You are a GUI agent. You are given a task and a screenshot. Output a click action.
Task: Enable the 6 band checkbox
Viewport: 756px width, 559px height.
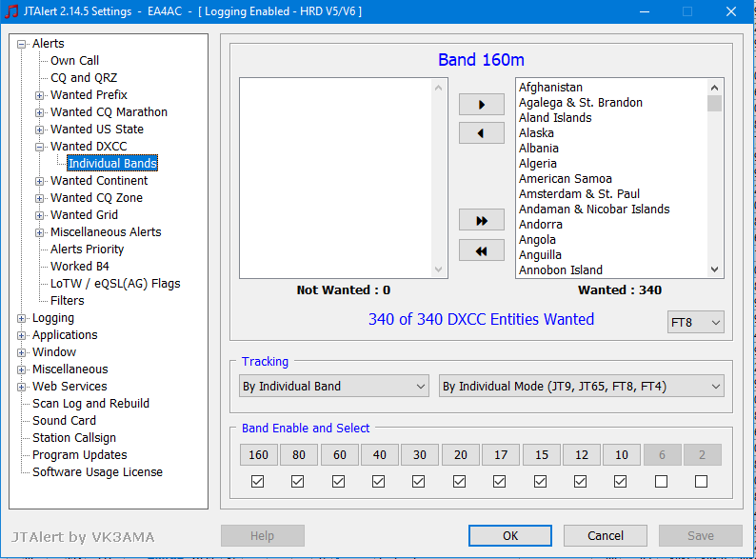point(661,482)
